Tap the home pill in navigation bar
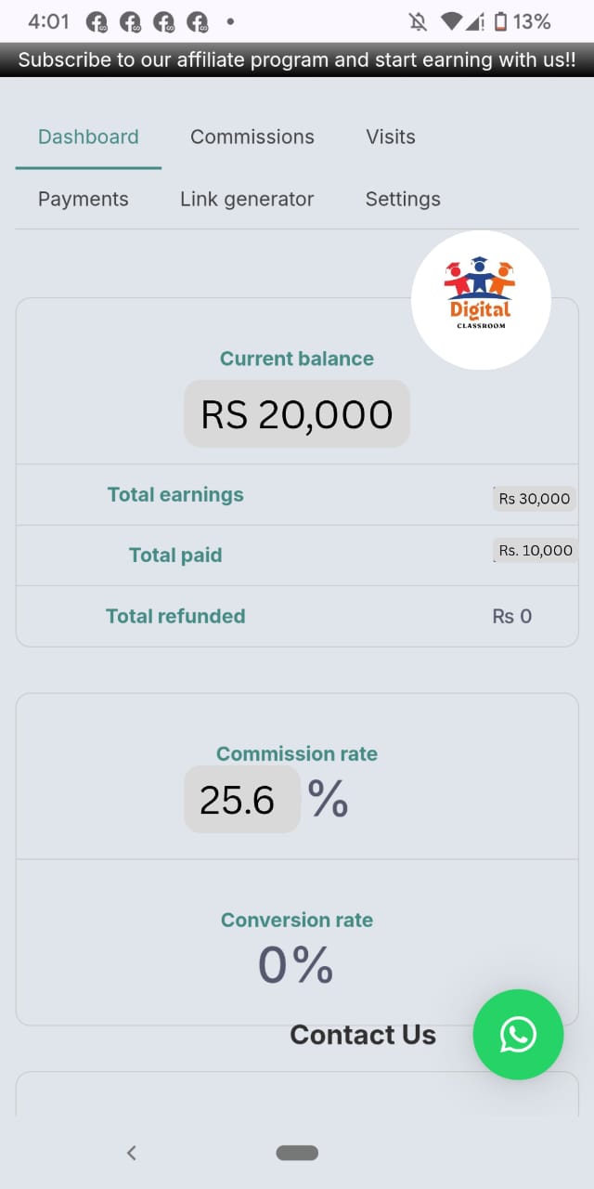This screenshot has height=1189, width=594. 297,1153
